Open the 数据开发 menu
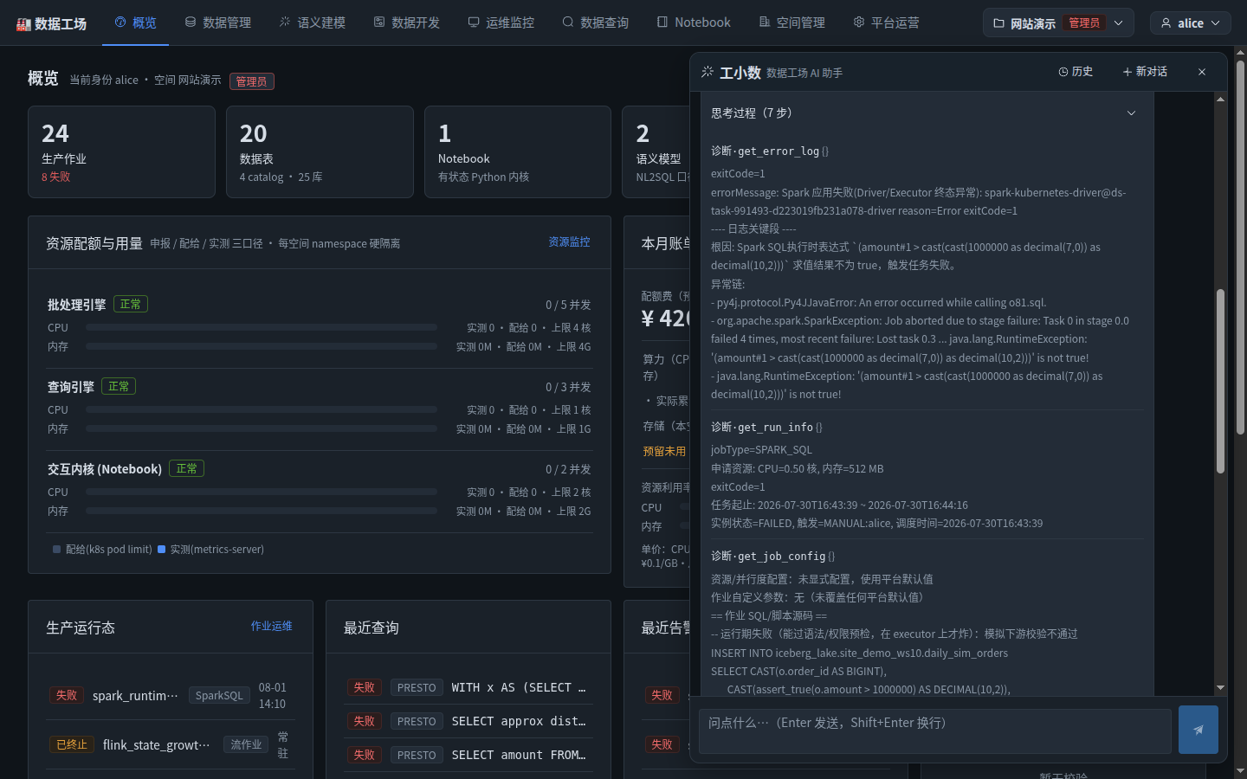This screenshot has height=779, width=1247. coord(407,23)
